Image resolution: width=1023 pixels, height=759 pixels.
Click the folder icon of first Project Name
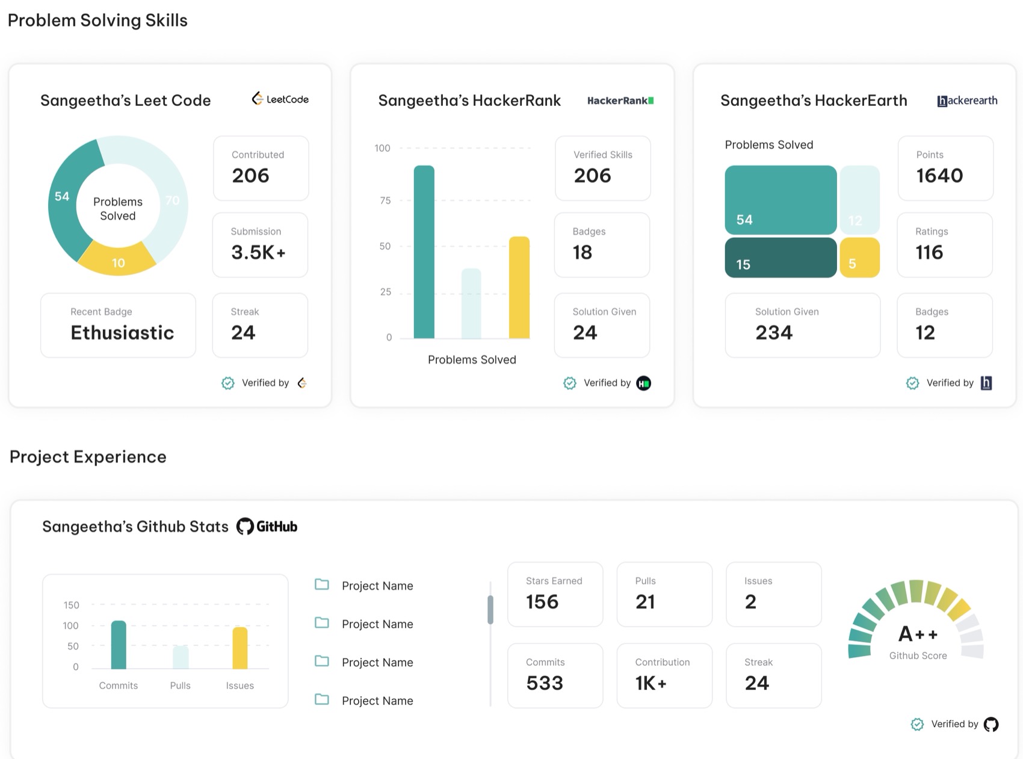(322, 584)
